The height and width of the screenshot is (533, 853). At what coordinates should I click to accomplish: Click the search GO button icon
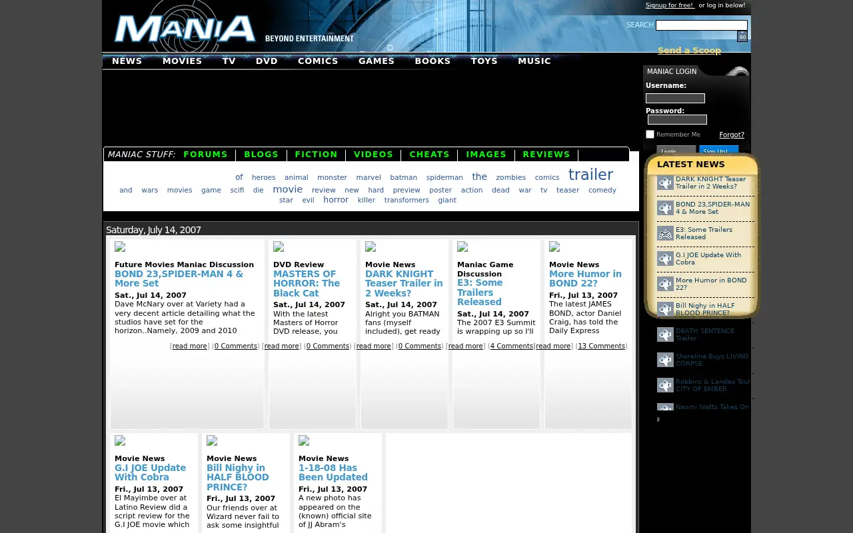[742, 37]
